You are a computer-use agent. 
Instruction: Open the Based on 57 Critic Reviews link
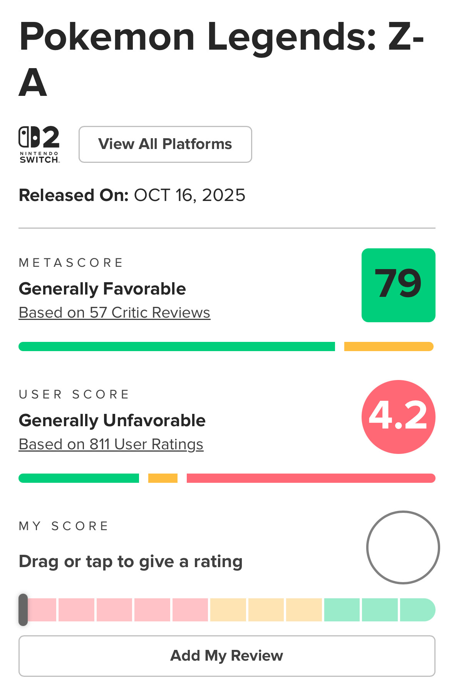114,313
